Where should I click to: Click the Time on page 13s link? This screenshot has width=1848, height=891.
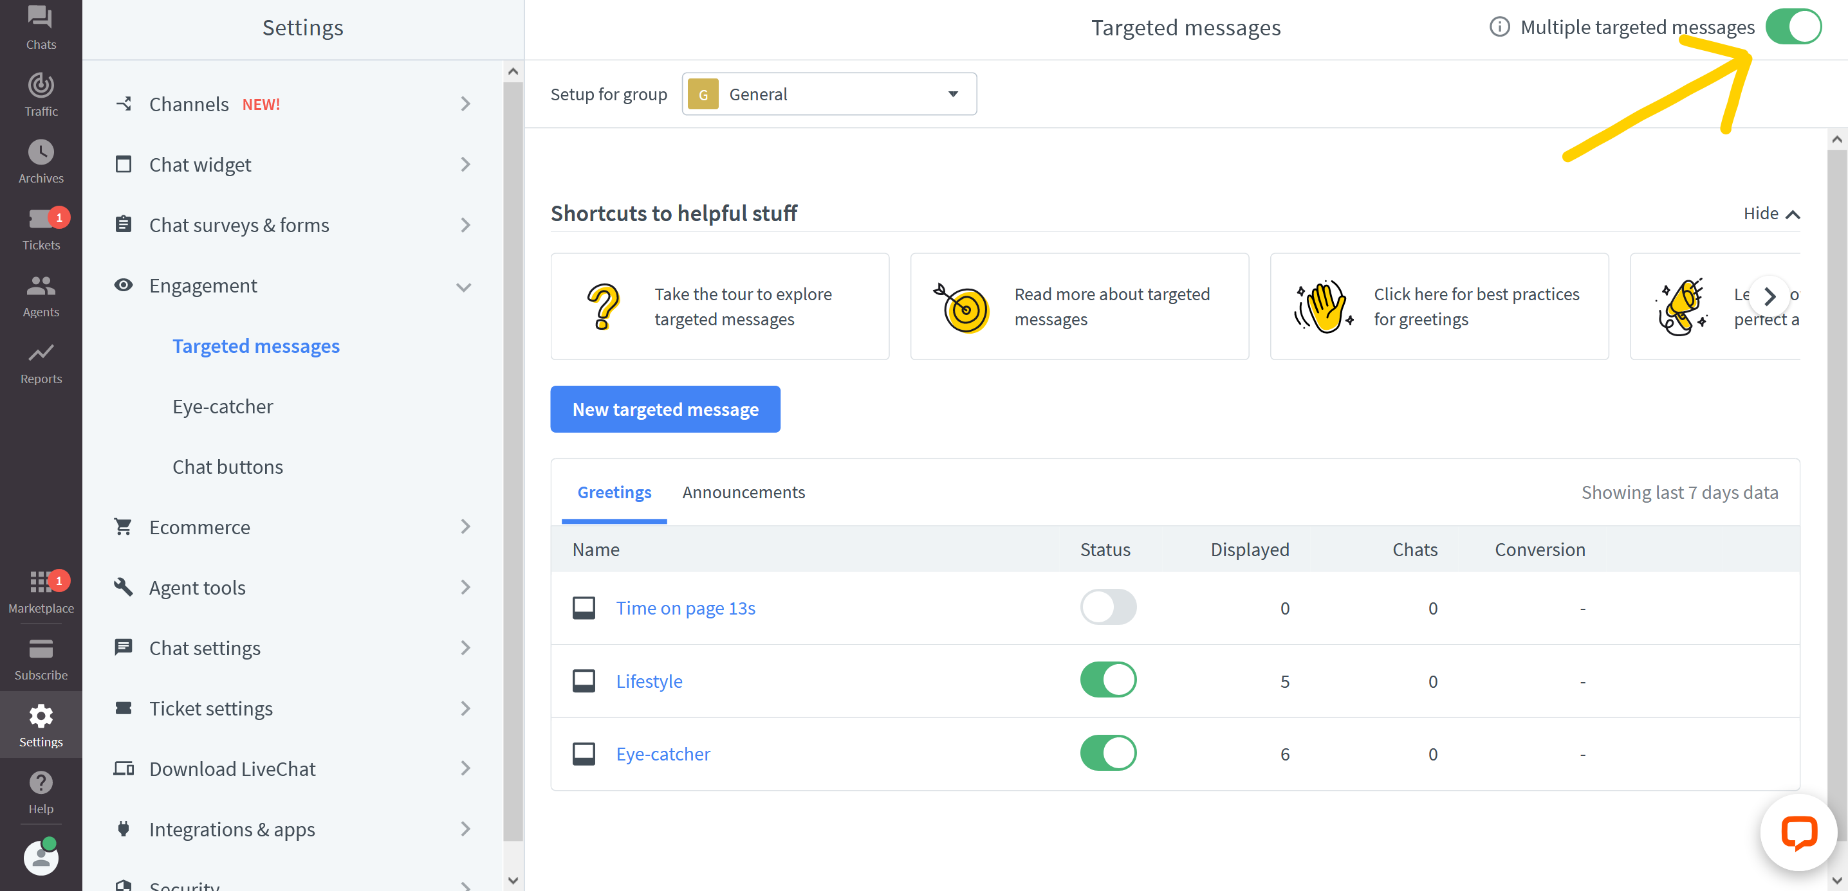tap(686, 607)
